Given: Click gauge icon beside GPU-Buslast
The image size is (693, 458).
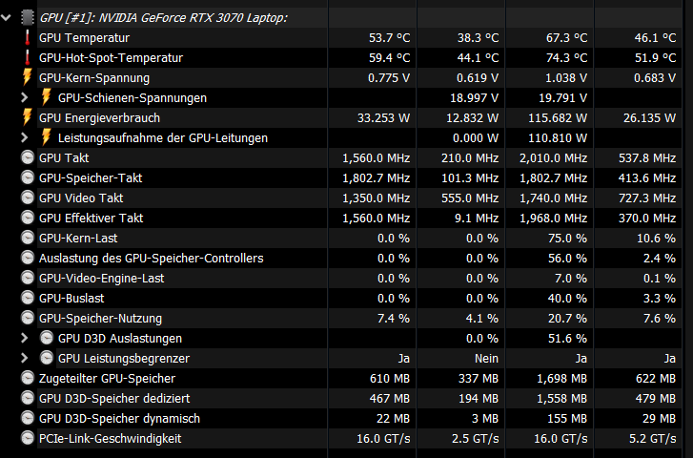Looking at the screenshot, I should 28,299.
